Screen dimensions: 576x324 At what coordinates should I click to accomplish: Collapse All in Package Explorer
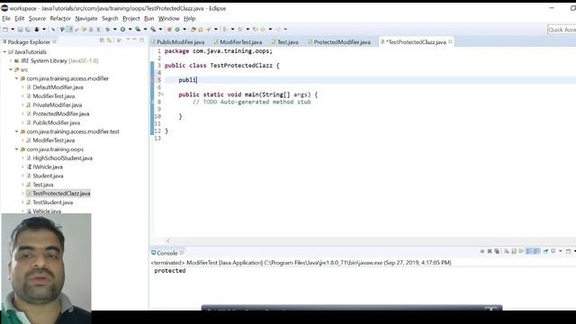(x=102, y=40)
